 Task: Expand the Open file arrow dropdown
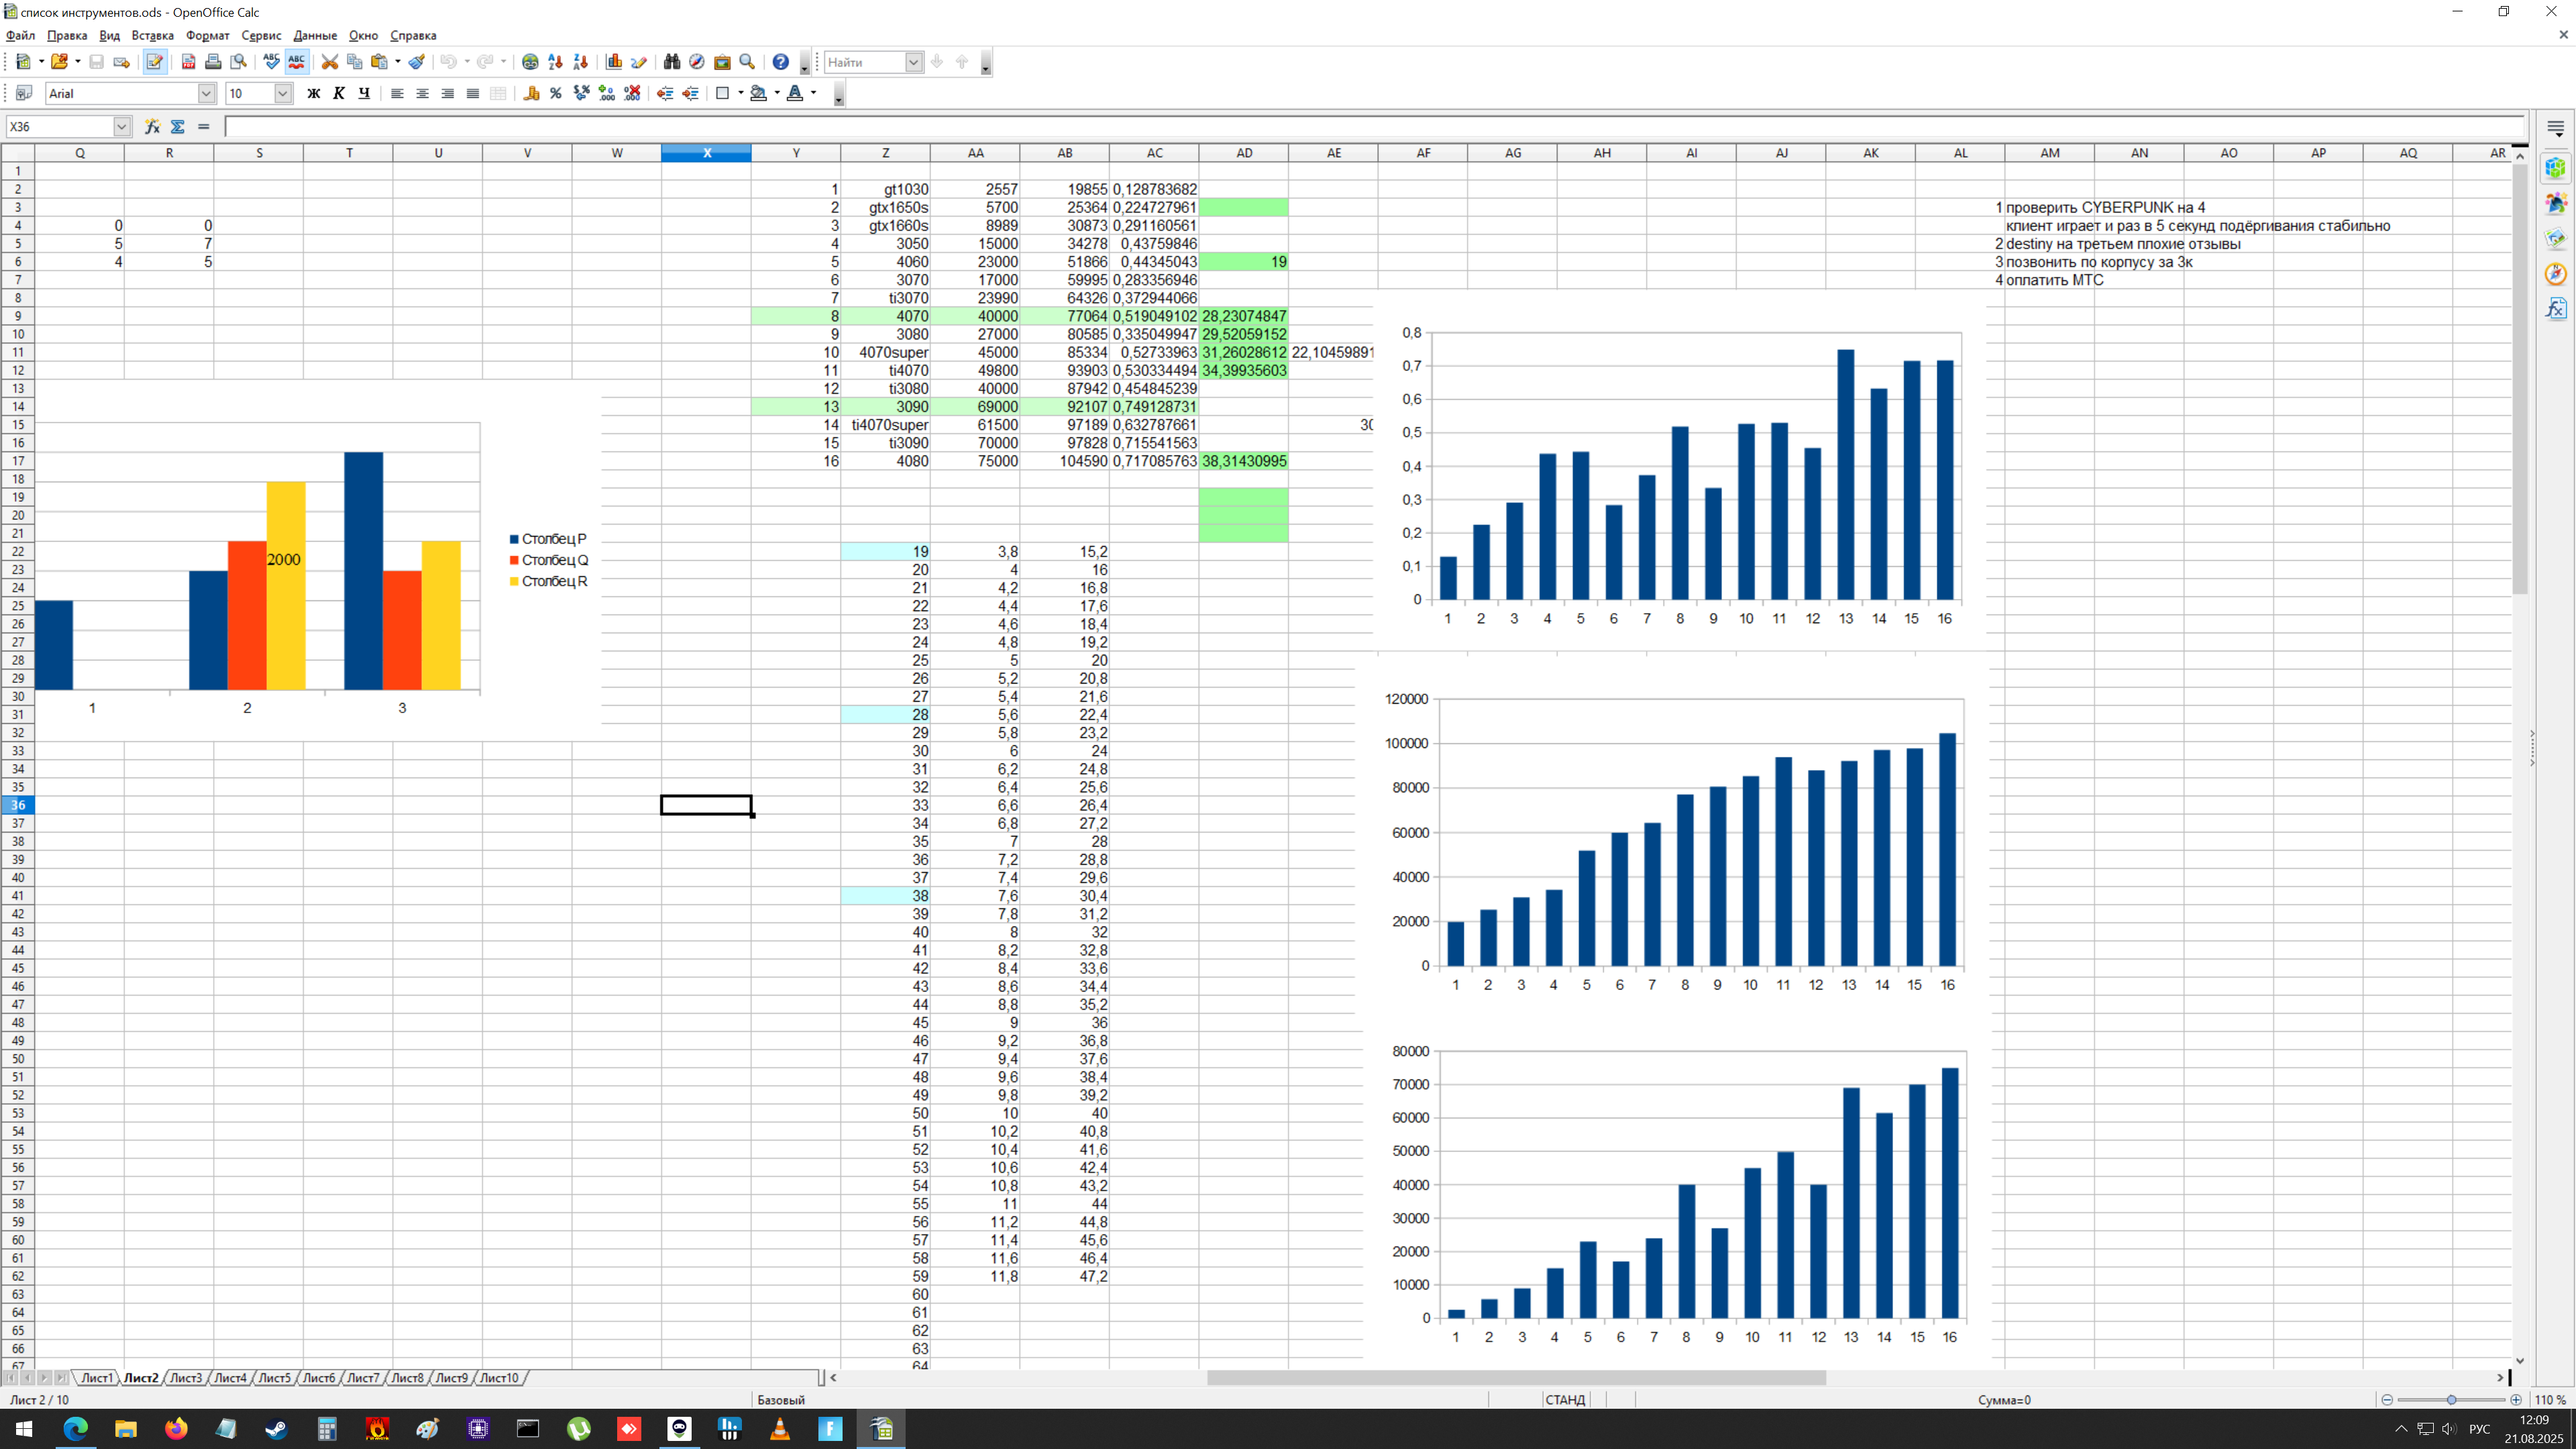click(x=78, y=62)
